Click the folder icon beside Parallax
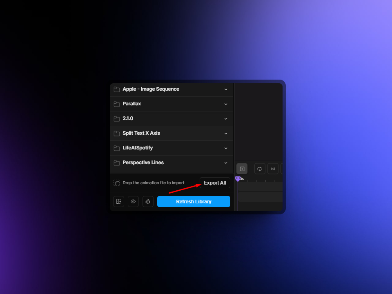Image resolution: width=392 pixels, height=294 pixels. click(x=116, y=104)
